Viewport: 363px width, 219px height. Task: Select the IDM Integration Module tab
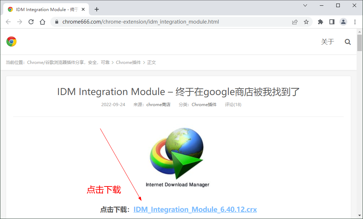point(46,10)
